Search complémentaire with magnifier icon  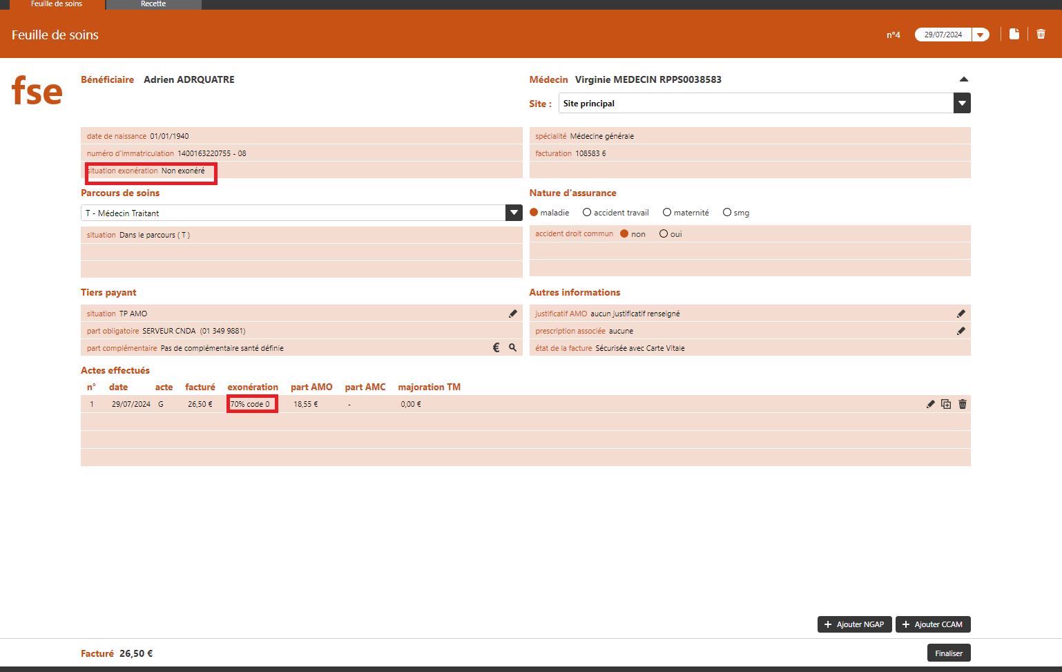pos(512,348)
